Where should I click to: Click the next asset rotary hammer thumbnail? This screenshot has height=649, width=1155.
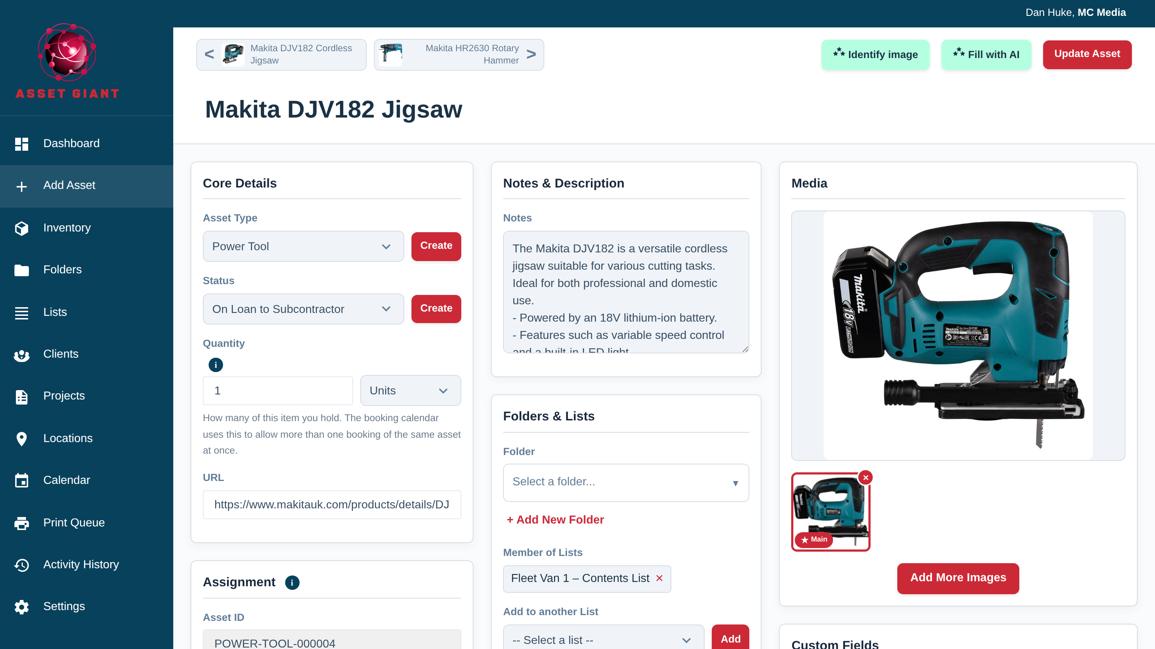[391, 54]
